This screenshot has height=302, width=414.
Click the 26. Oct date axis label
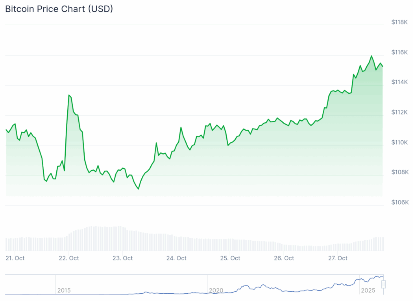(284, 258)
